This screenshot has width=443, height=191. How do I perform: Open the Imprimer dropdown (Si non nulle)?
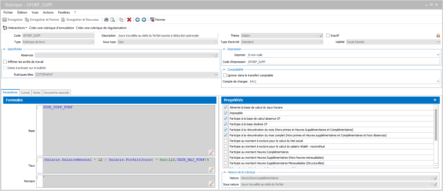[x=438, y=55]
